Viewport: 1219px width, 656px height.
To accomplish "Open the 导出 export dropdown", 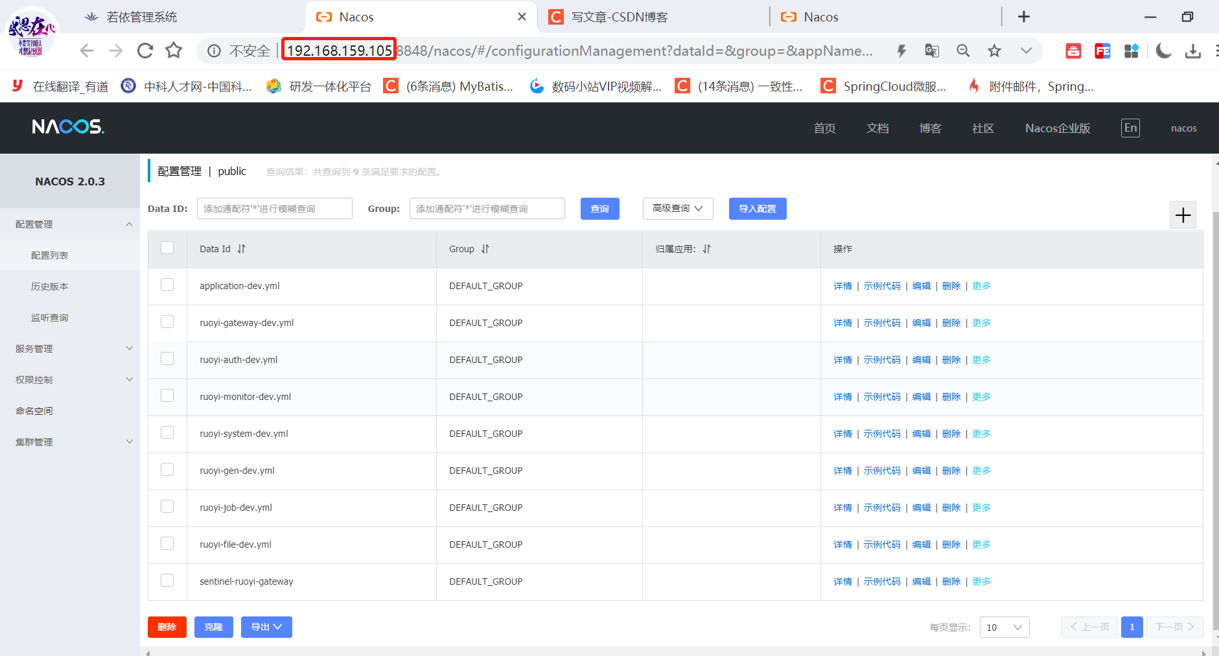I will (x=266, y=627).
